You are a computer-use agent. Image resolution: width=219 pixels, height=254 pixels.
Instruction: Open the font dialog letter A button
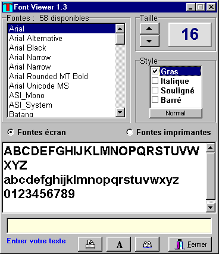(119, 244)
